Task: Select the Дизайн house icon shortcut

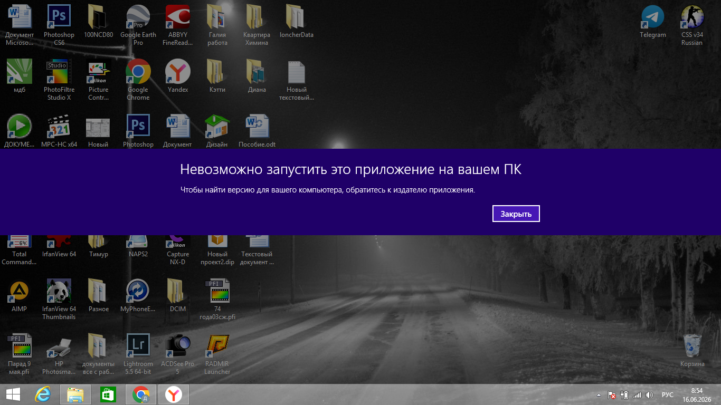Action: coord(217,130)
